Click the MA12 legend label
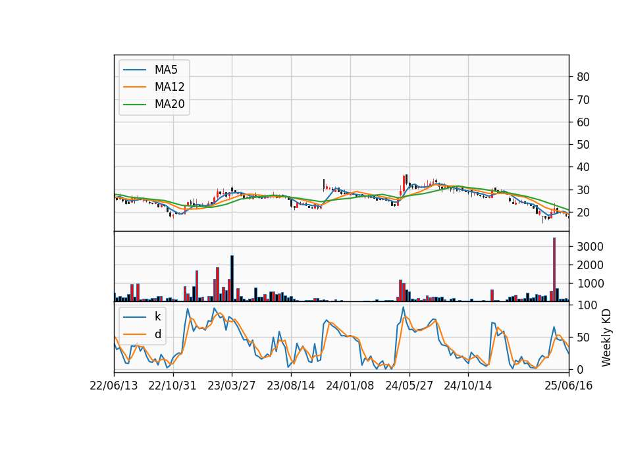This screenshot has width=632, height=454. pos(169,87)
